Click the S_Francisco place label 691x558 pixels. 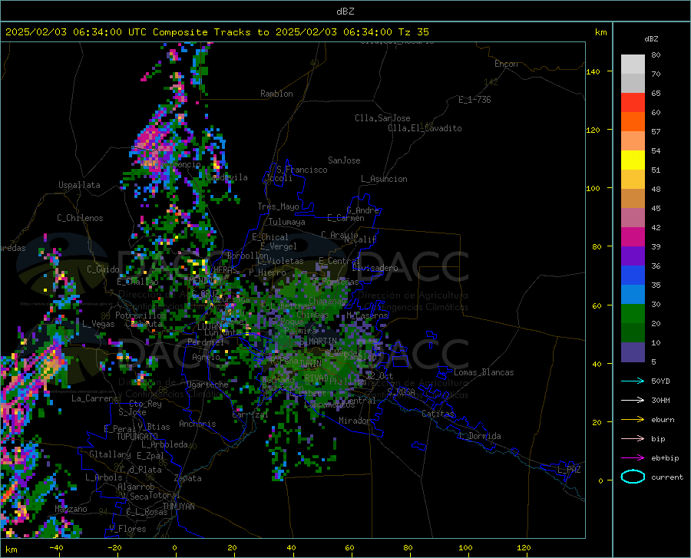click(302, 170)
